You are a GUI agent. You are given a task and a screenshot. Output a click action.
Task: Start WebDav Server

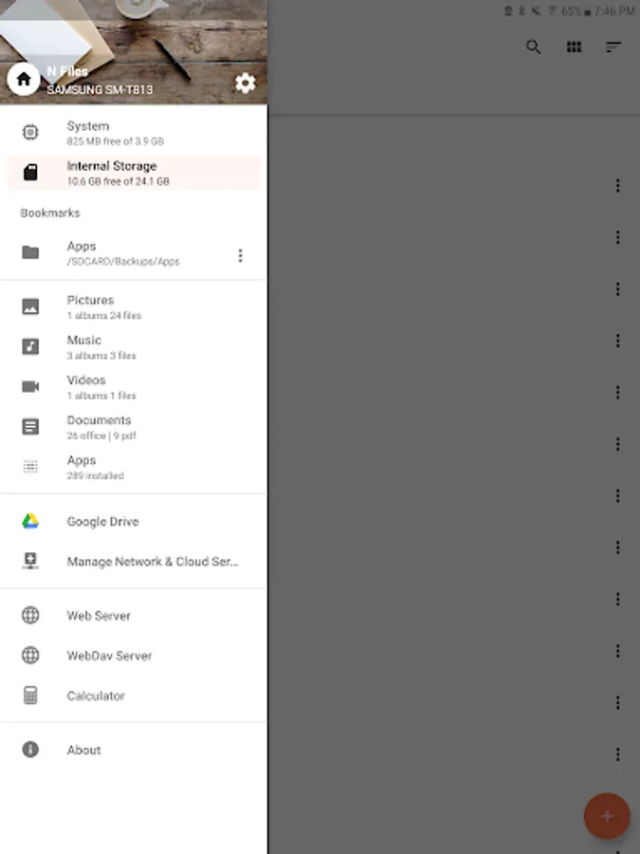134,655
